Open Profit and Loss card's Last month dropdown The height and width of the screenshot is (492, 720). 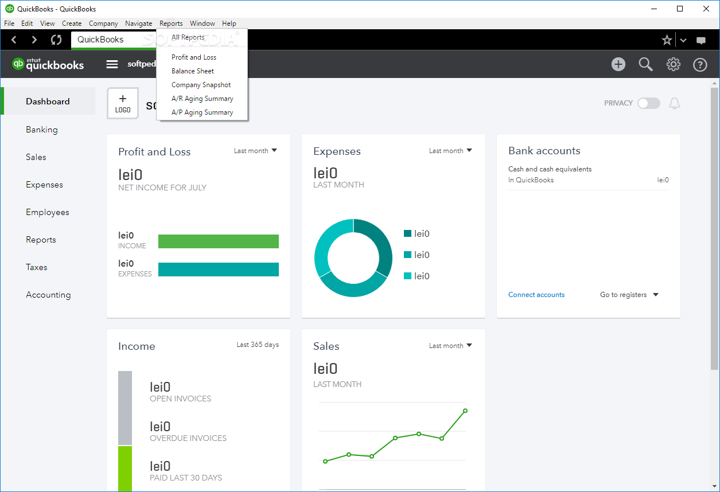coord(255,151)
